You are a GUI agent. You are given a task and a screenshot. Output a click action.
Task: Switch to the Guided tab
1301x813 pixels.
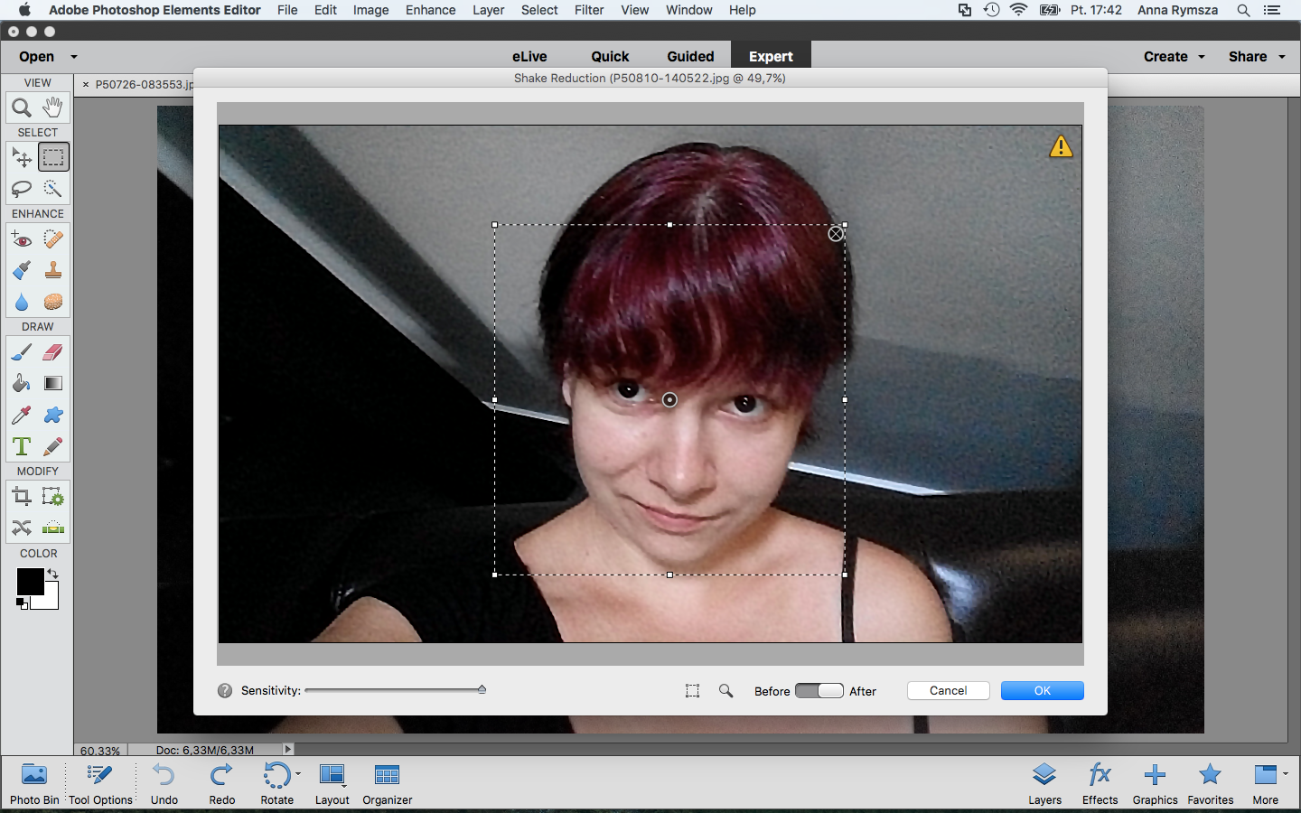click(x=690, y=56)
